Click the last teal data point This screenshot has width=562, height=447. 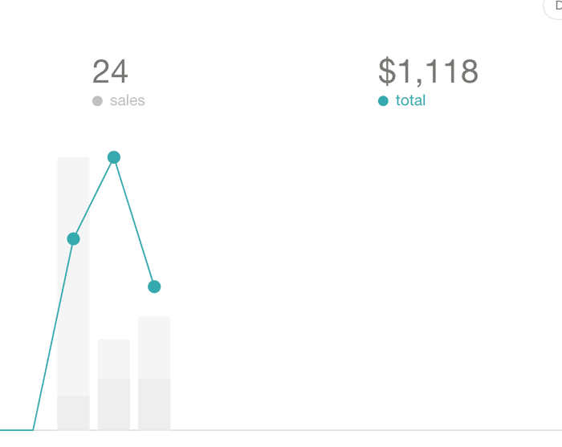[154, 286]
